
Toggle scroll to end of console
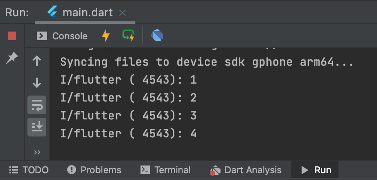pyautogui.click(x=37, y=127)
